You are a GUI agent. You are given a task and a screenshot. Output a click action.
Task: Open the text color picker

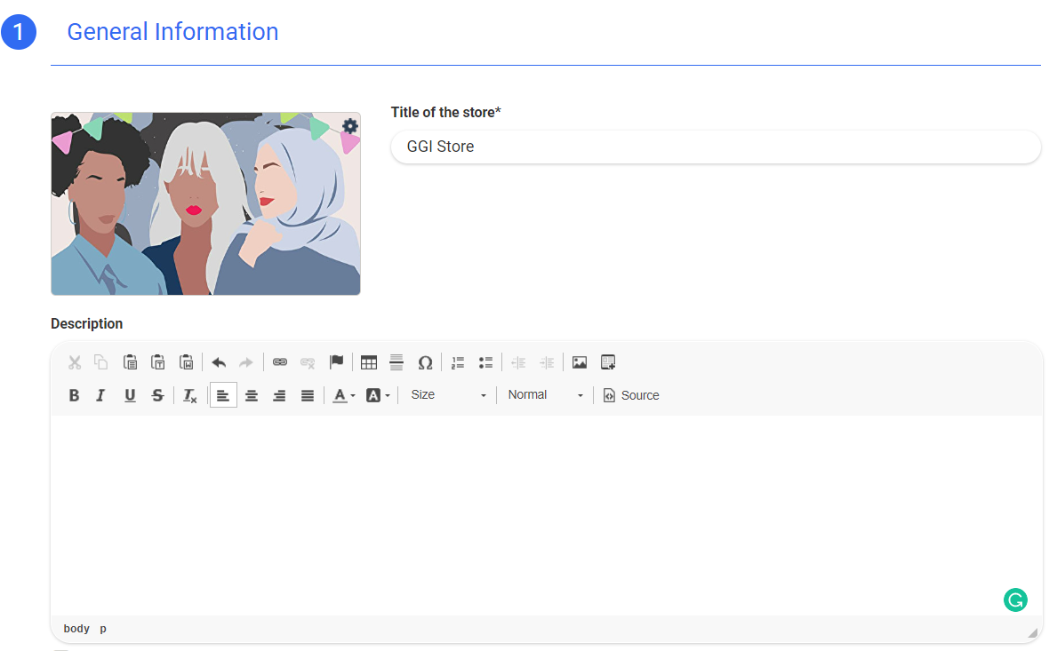[344, 396]
